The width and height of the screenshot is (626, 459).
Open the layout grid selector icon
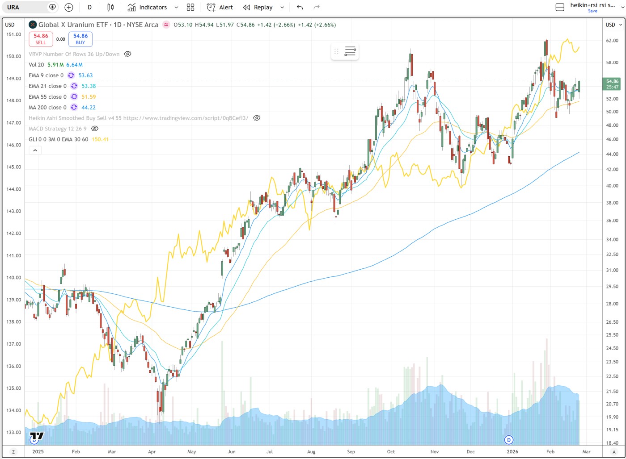tap(190, 7)
